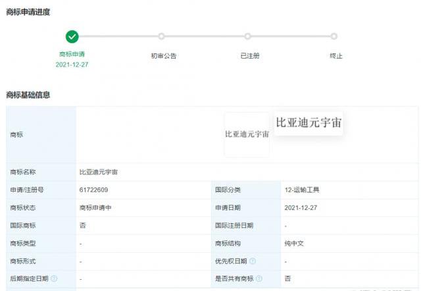Click the 后期指定日期 field label
The image size is (421, 291).
[29, 278]
